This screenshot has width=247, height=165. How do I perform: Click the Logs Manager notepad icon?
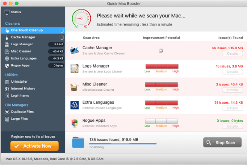[74, 68]
